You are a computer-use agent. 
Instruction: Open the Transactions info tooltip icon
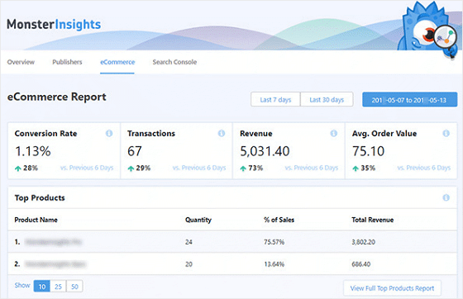[222, 133]
